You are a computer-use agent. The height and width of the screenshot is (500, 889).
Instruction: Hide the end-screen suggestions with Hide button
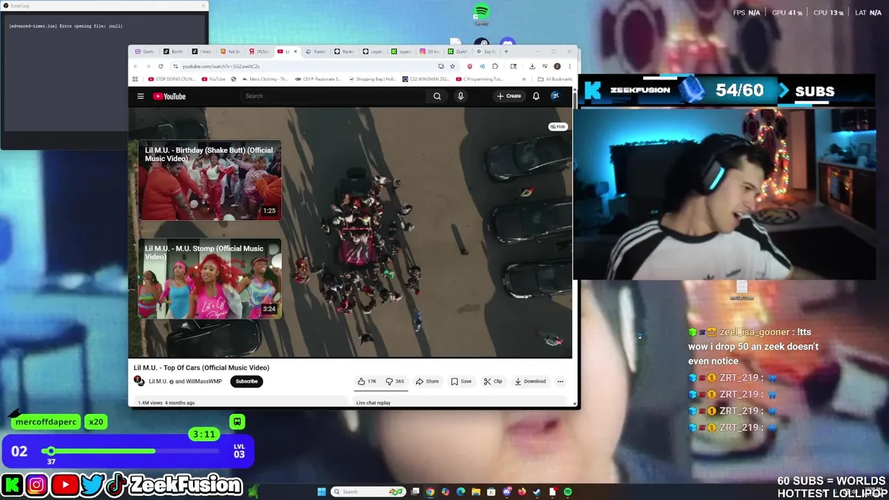[x=558, y=126]
